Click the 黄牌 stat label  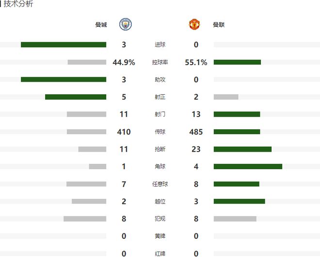click(160, 236)
